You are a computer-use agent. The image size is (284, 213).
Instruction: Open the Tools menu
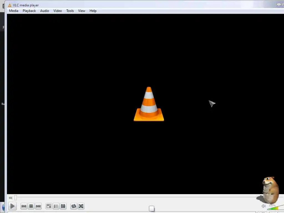[x=70, y=11]
